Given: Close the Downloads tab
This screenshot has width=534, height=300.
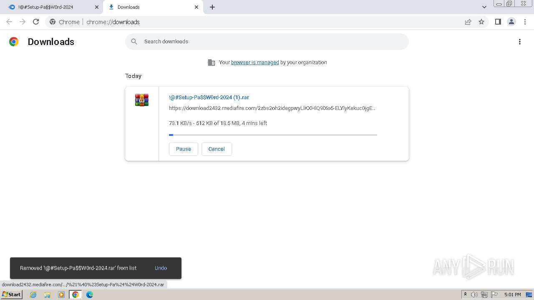Looking at the screenshot, I should pyautogui.click(x=196, y=7).
